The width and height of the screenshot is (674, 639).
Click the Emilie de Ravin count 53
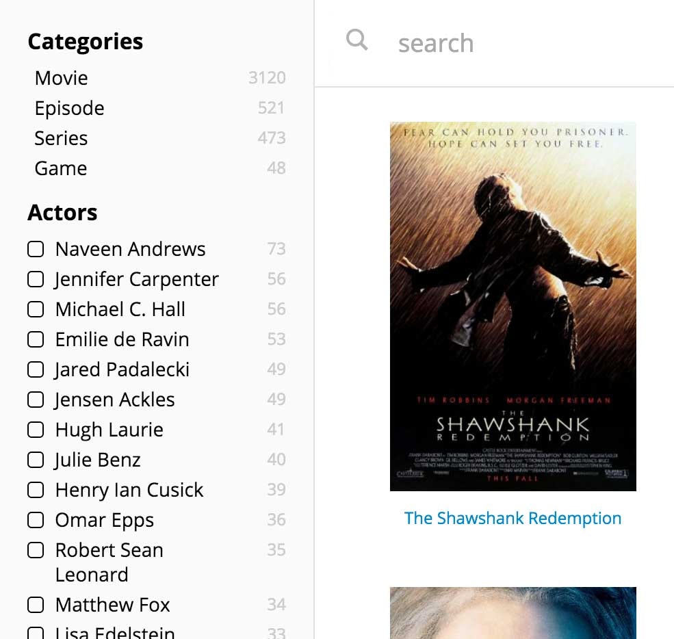276,339
